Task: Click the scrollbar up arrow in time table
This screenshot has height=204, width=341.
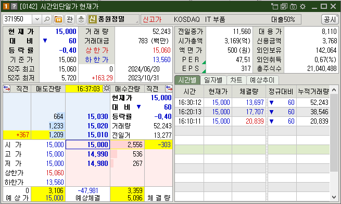Action: (334, 90)
